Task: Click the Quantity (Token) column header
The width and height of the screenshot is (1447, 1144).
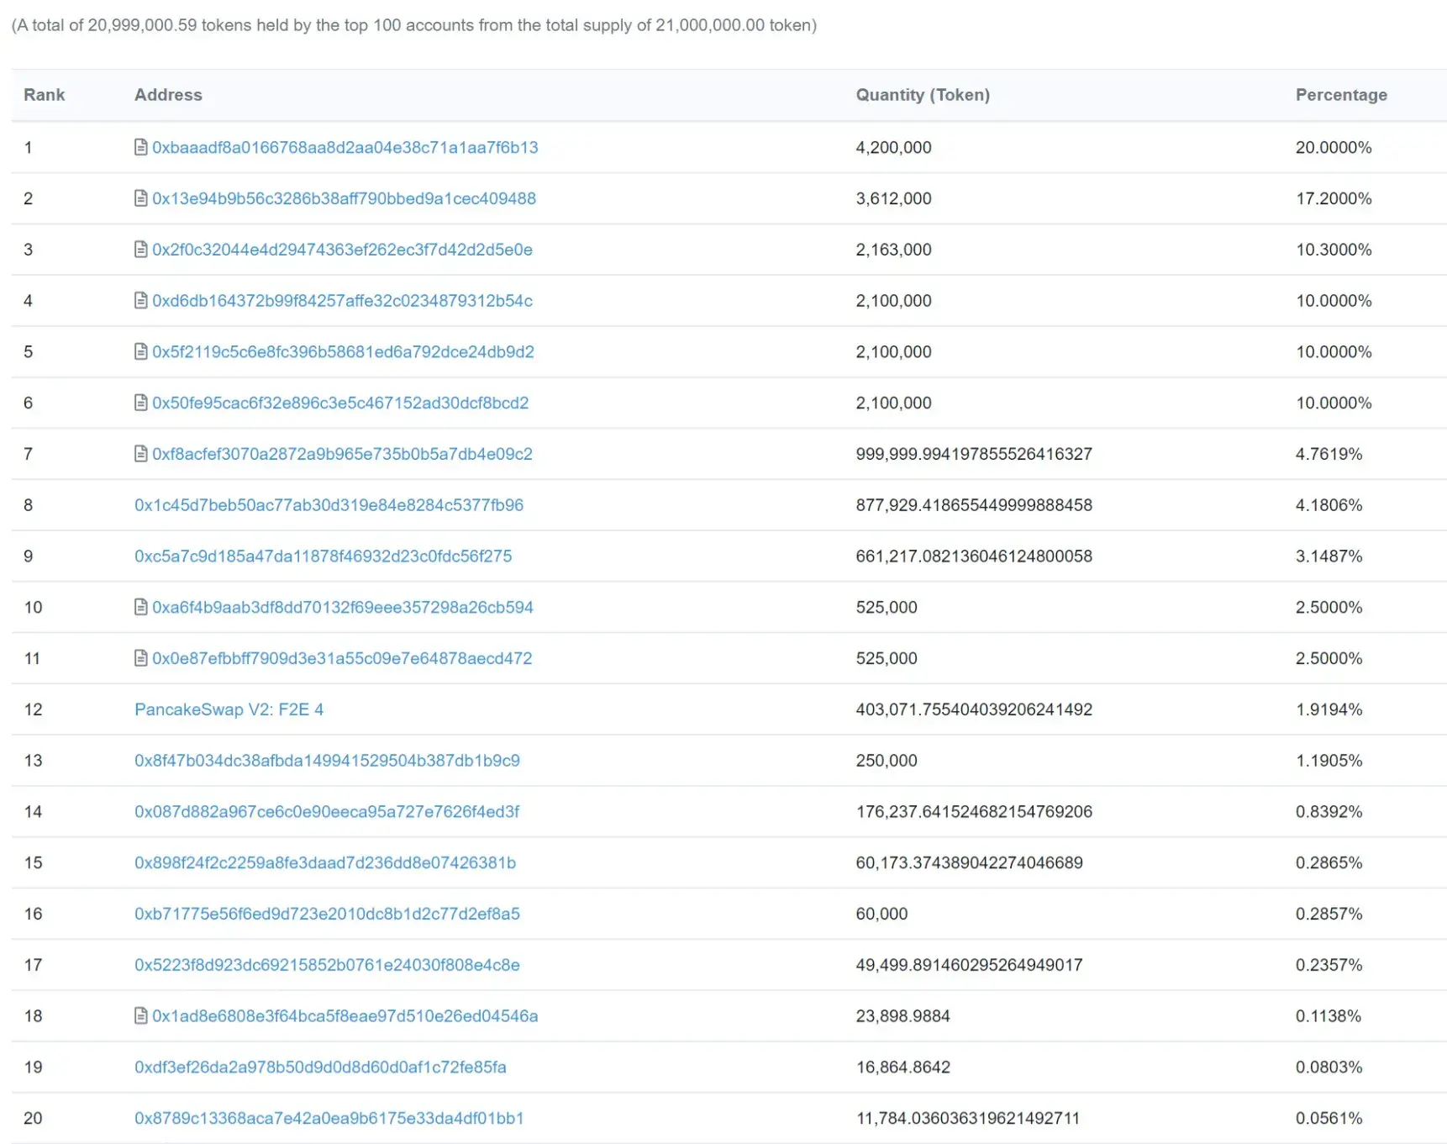Action: tap(923, 95)
